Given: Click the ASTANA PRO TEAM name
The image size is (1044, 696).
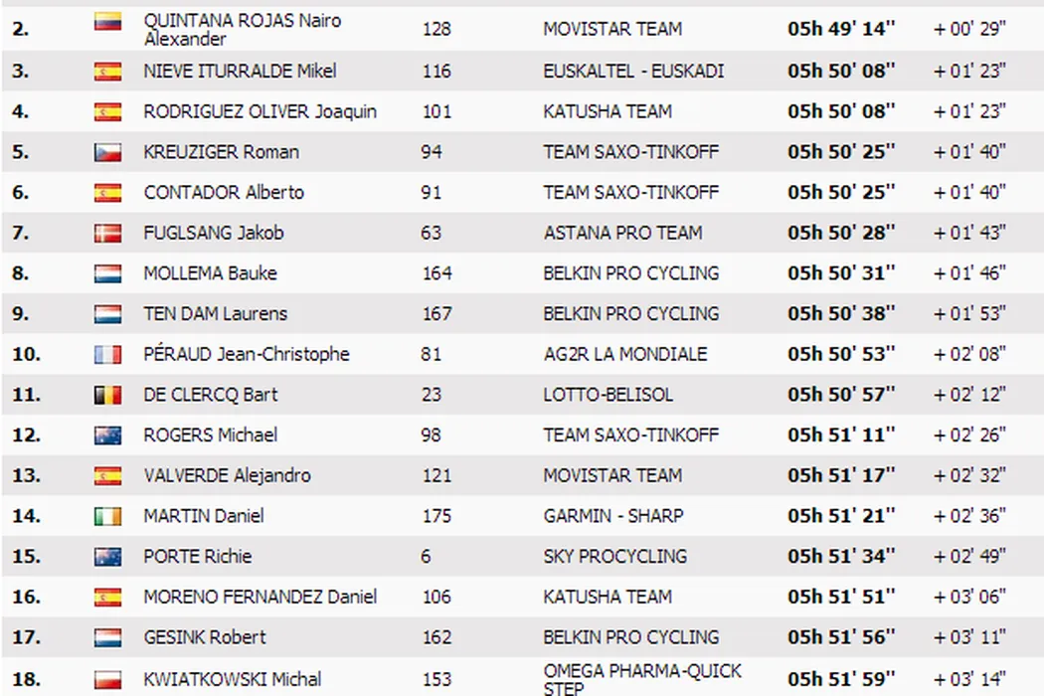Looking at the screenshot, I should 622,233.
